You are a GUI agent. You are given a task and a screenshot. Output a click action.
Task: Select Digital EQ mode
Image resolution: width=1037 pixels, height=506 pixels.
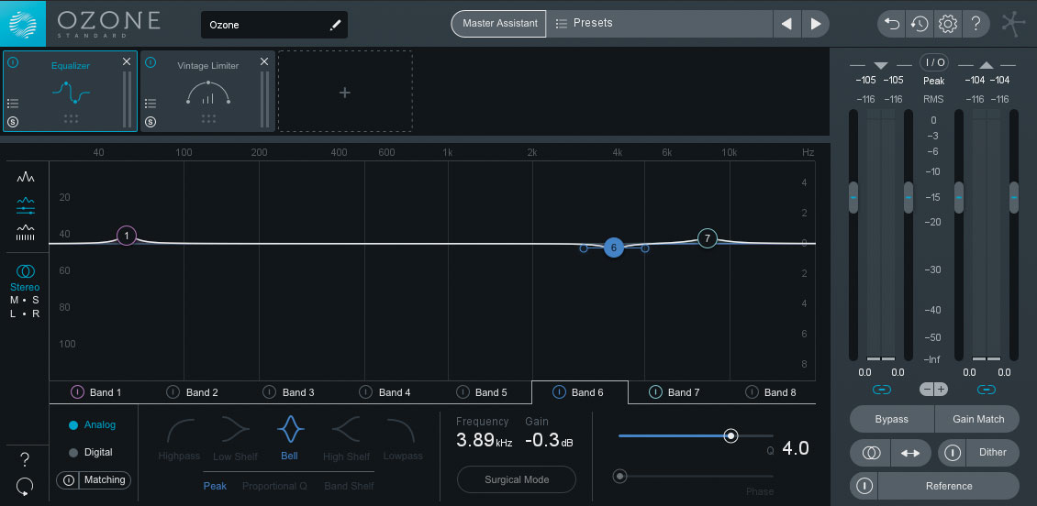pos(91,453)
